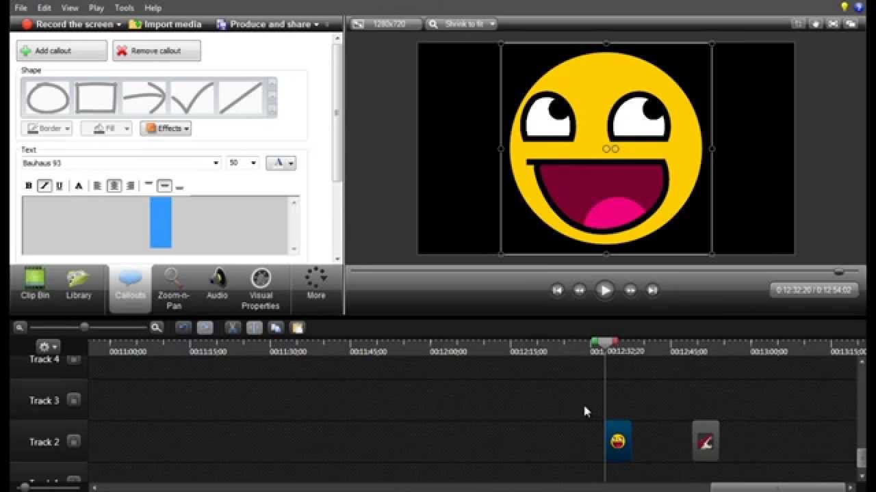Jump to previous clip
Viewport: 876px width, 492px height.
pos(557,290)
